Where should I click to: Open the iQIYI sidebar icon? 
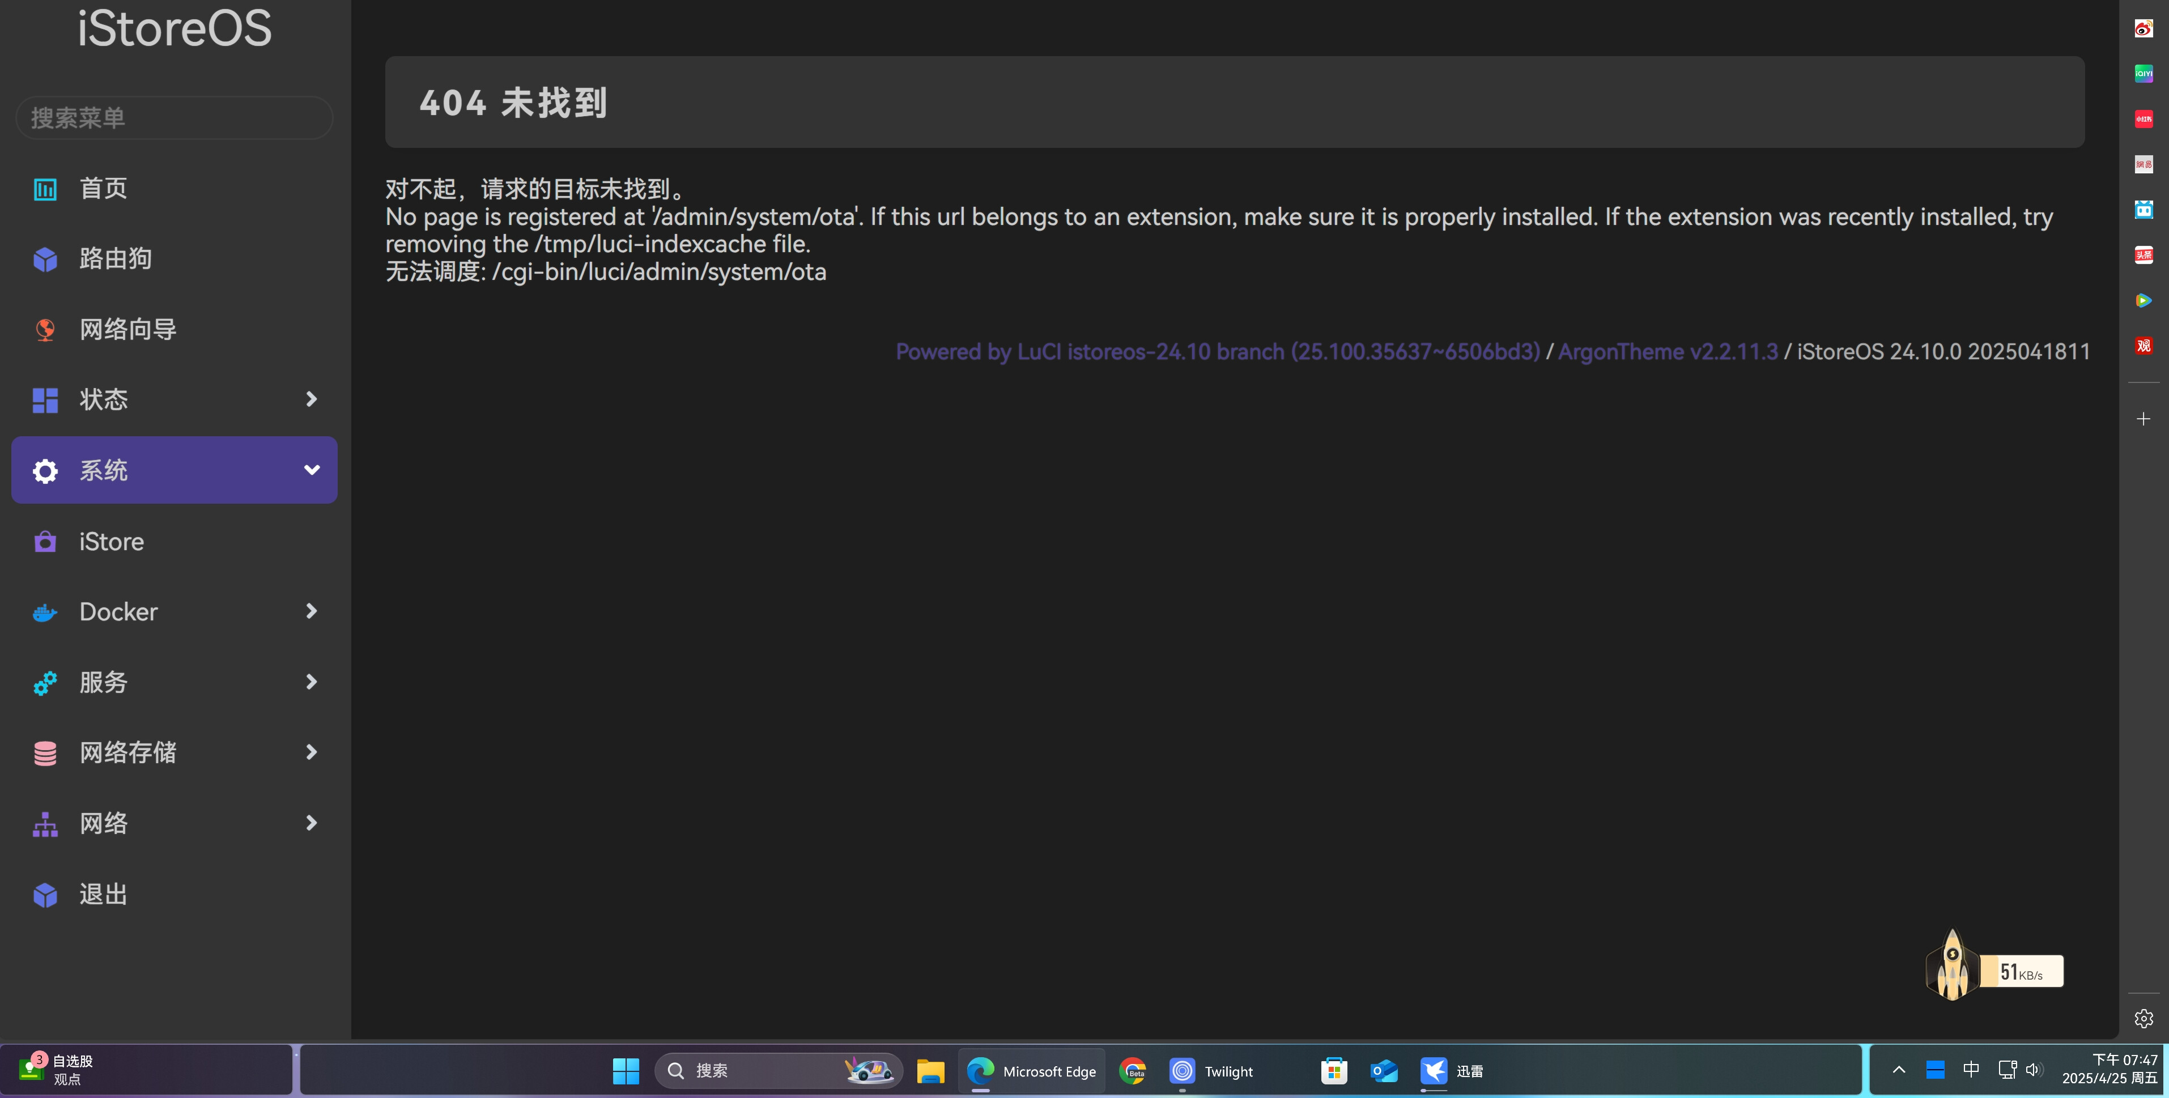click(2143, 73)
